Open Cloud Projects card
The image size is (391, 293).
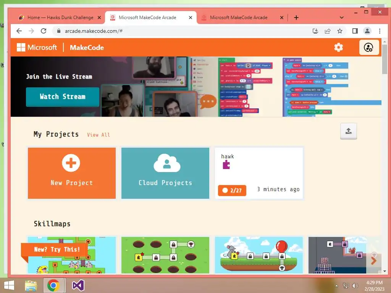165,173
